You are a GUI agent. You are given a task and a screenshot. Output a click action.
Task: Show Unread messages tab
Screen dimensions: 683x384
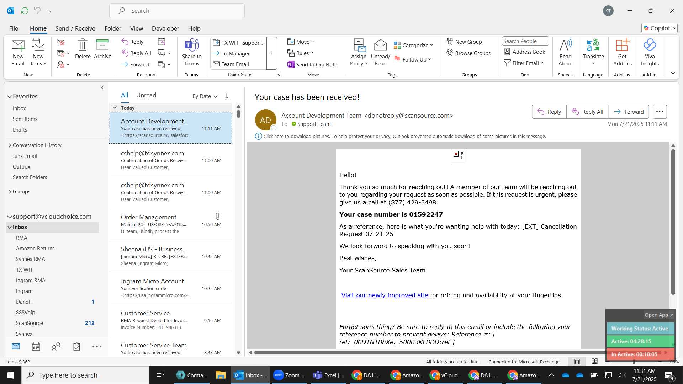146,95
